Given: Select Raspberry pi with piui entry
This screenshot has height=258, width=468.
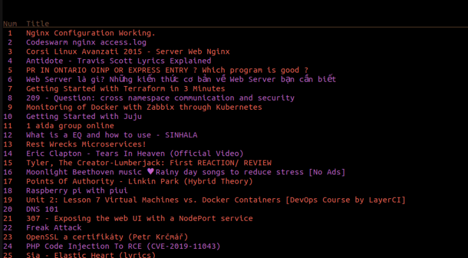Looking at the screenshot, I should tap(77, 190).
